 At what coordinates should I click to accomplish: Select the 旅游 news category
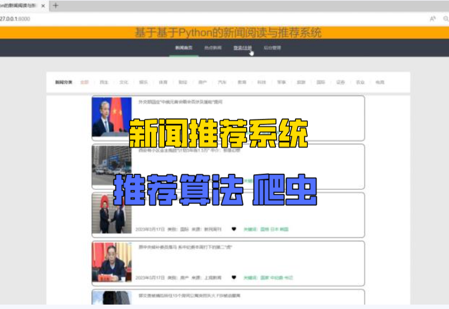[301, 82]
